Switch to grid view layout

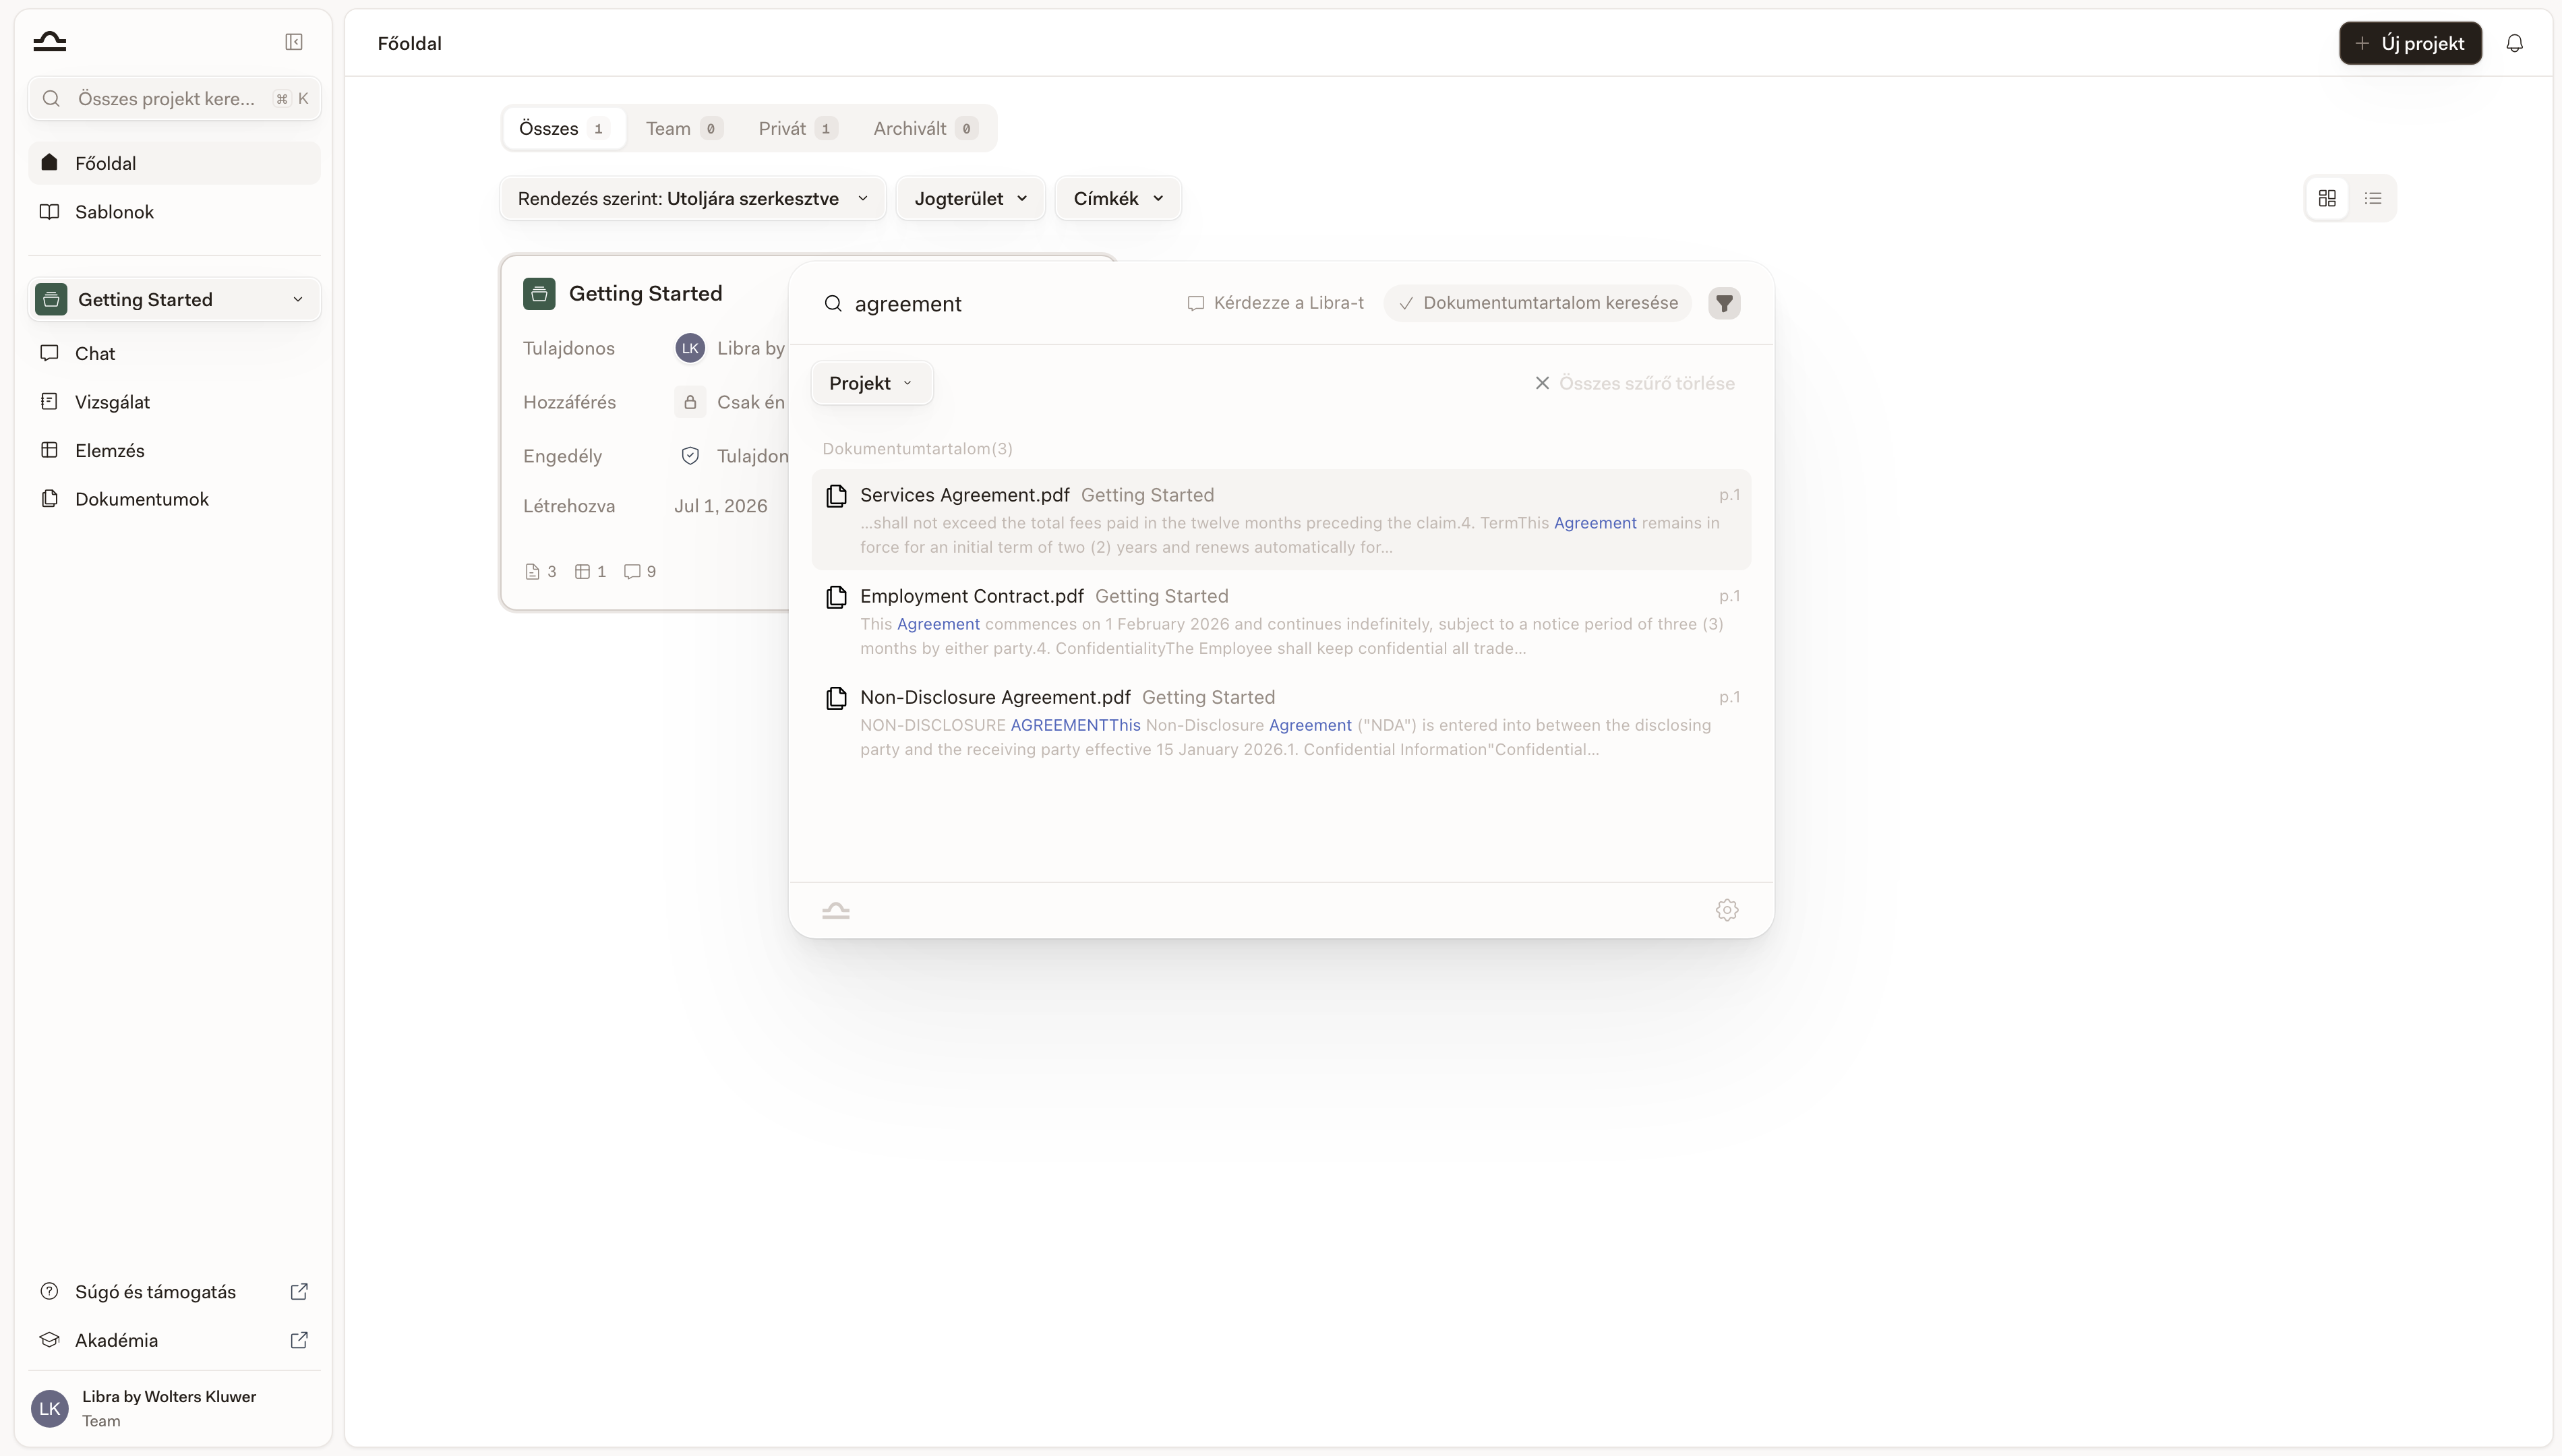pyautogui.click(x=2327, y=198)
